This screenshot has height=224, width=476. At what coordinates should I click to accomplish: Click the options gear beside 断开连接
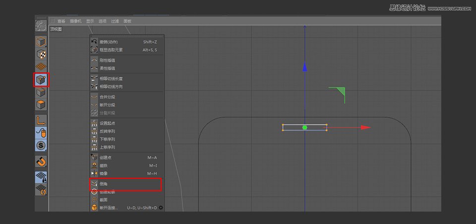pos(161,208)
